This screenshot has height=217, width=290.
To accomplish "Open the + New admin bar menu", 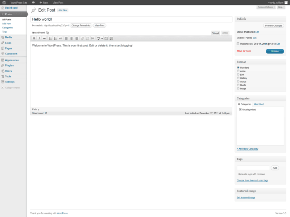I will click(43, 3).
